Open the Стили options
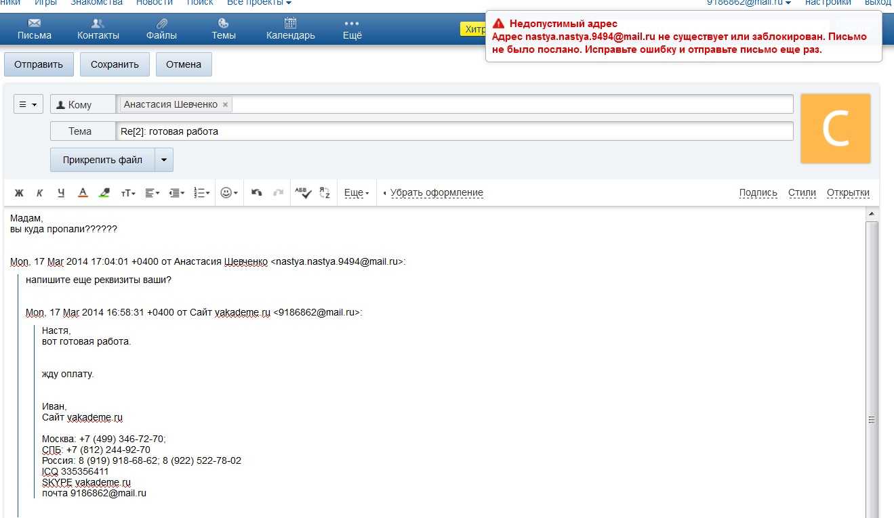This screenshot has height=518, width=894. coord(802,193)
